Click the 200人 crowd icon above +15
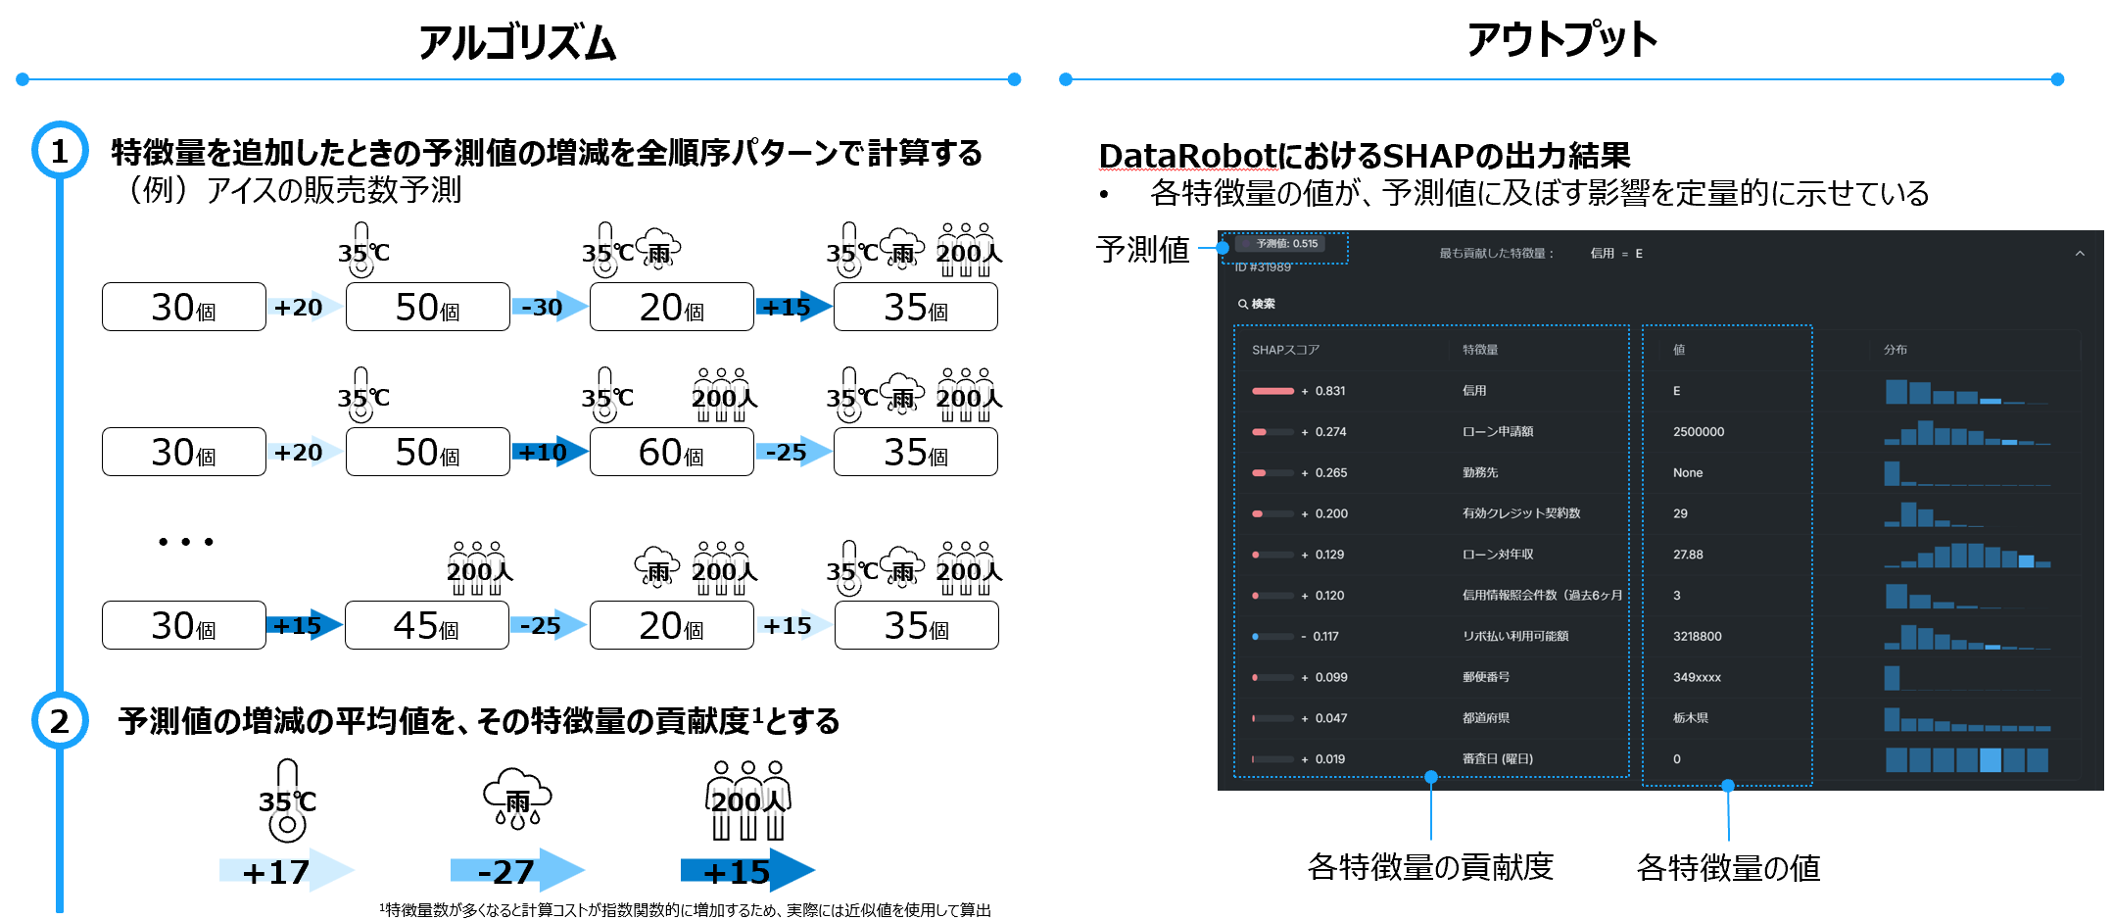 tap(748, 800)
